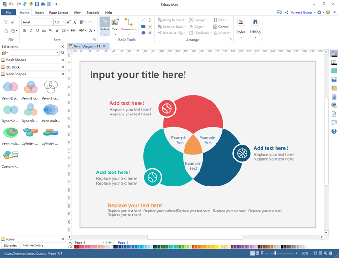The image size is (339, 258).
Task: Toggle Underline text formatting
Action: point(38,31)
